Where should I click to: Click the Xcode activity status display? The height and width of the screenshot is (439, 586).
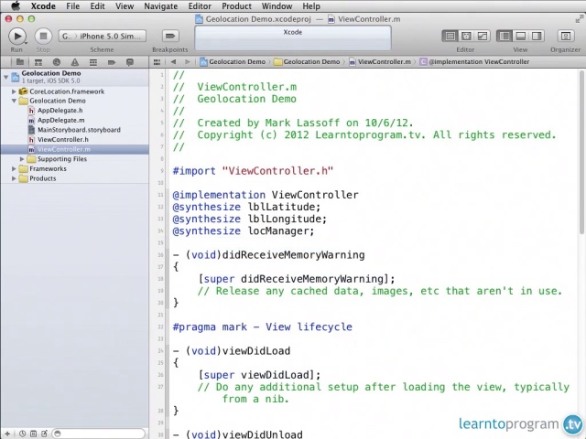tap(293, 37)
